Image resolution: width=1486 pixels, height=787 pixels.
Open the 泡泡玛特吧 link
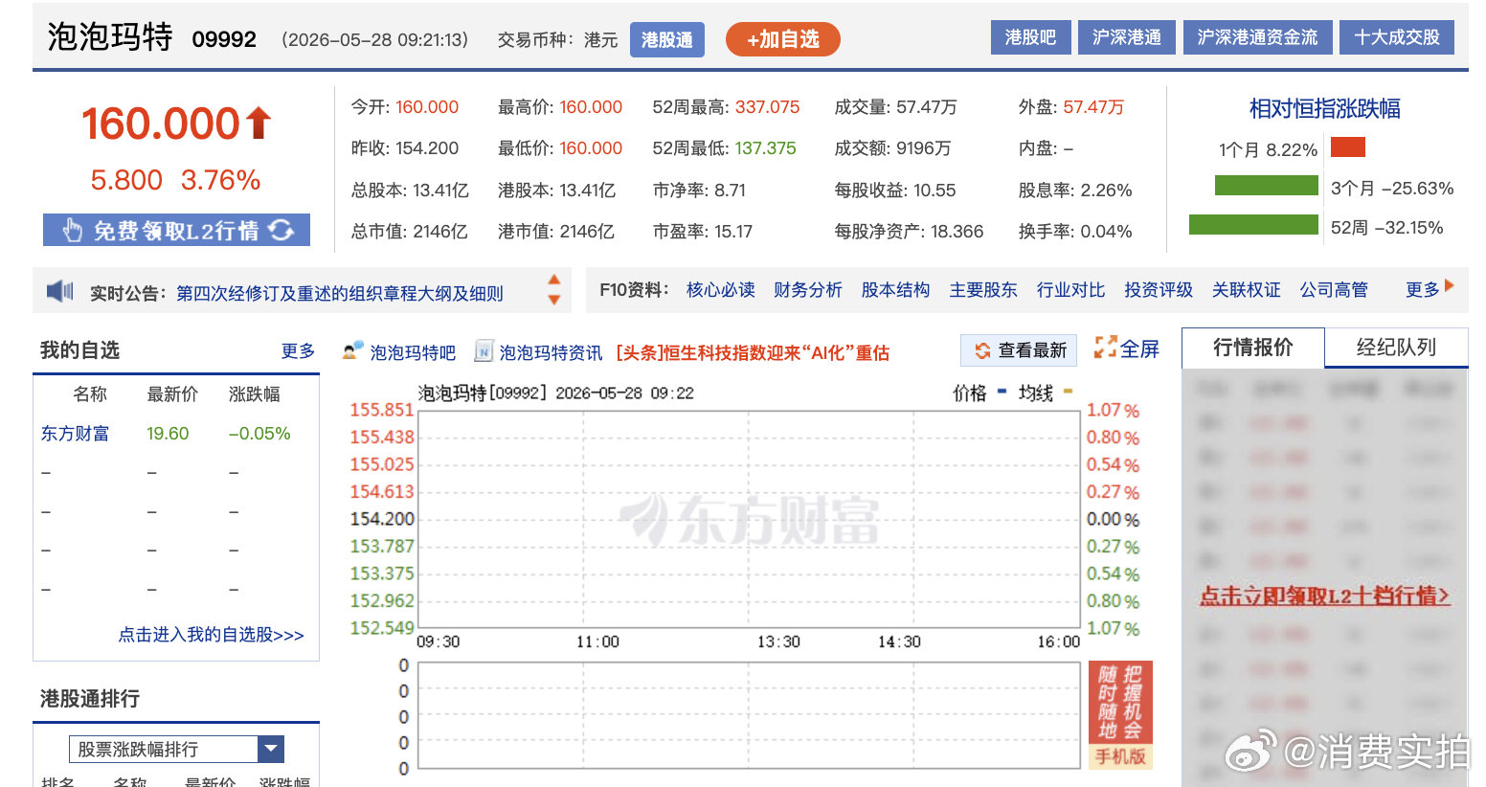[413, 352]
